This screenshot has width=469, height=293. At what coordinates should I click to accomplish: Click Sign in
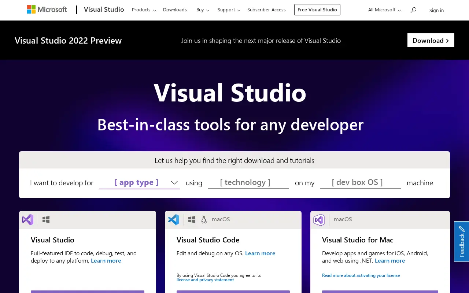pos(436,10)
